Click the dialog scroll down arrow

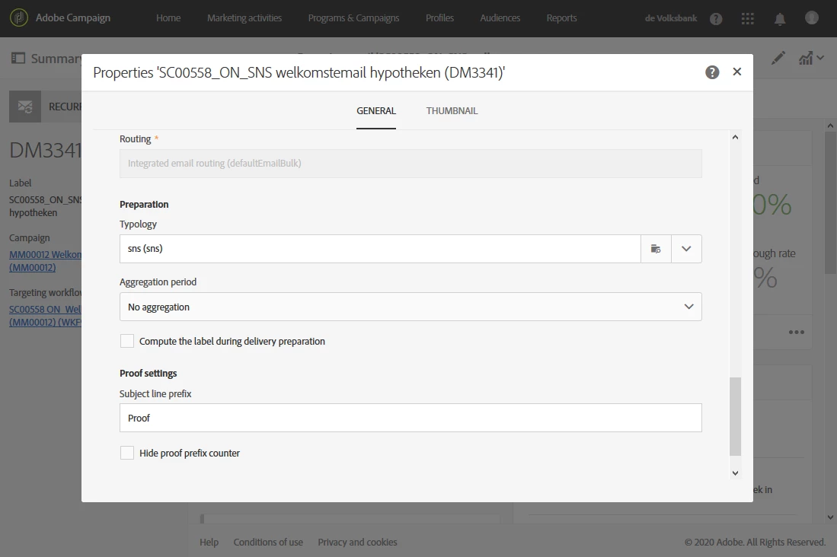tap(735, 473)
